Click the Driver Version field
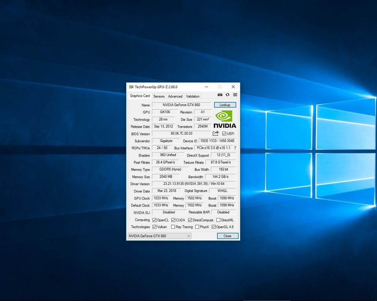The width and height of the screenshot is (377, 301). coord(193,184)
